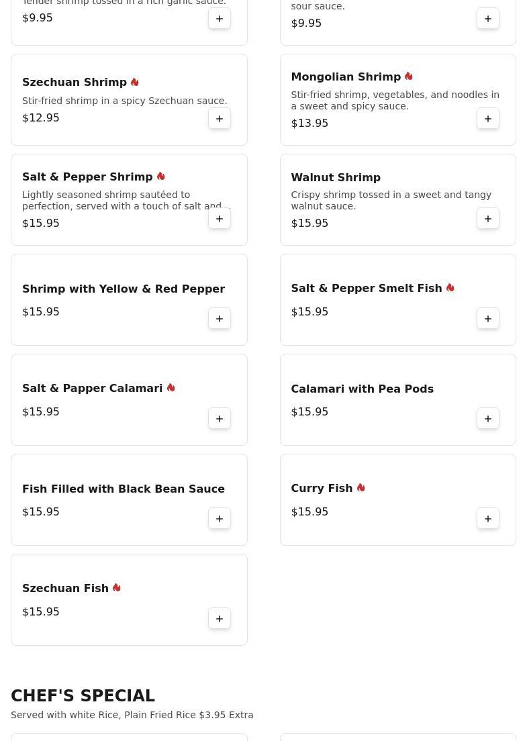Image resolution: width=527 pixels, height=741 pixels.
Task: Click the spicy icon next to Curry Fish
Action: pyautogui.click(x=361, y=488)
